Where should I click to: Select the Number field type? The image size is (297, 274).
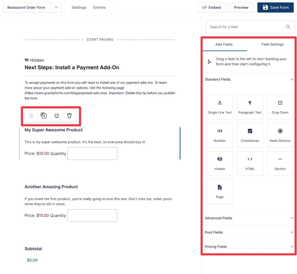[x=220, y=135]
